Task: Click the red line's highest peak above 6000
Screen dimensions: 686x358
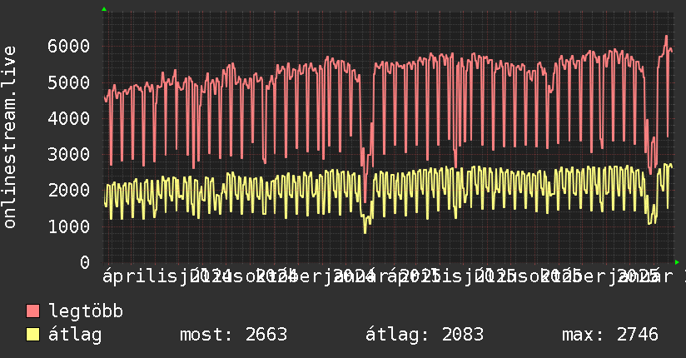Action: 666,37
